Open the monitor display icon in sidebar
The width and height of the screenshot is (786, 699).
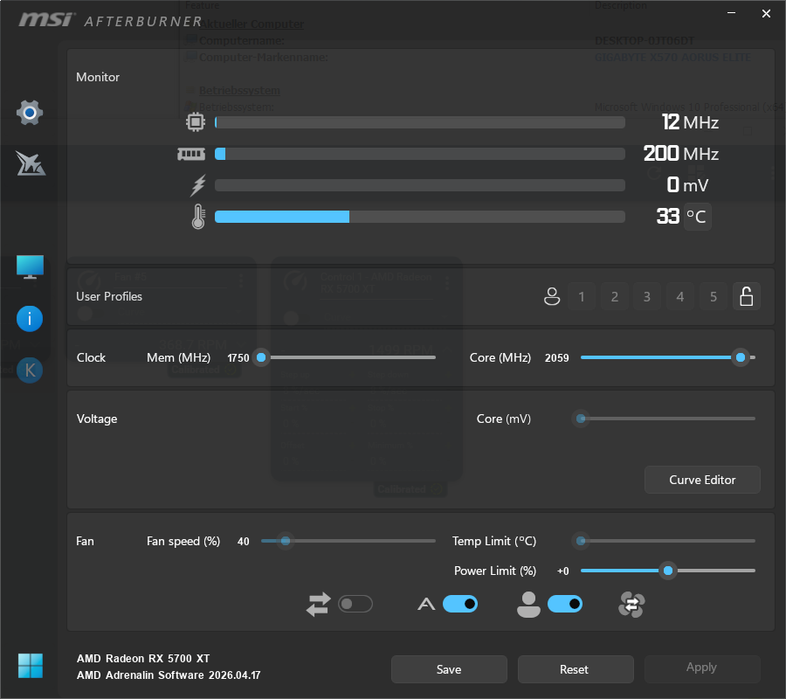click(30, 267)
